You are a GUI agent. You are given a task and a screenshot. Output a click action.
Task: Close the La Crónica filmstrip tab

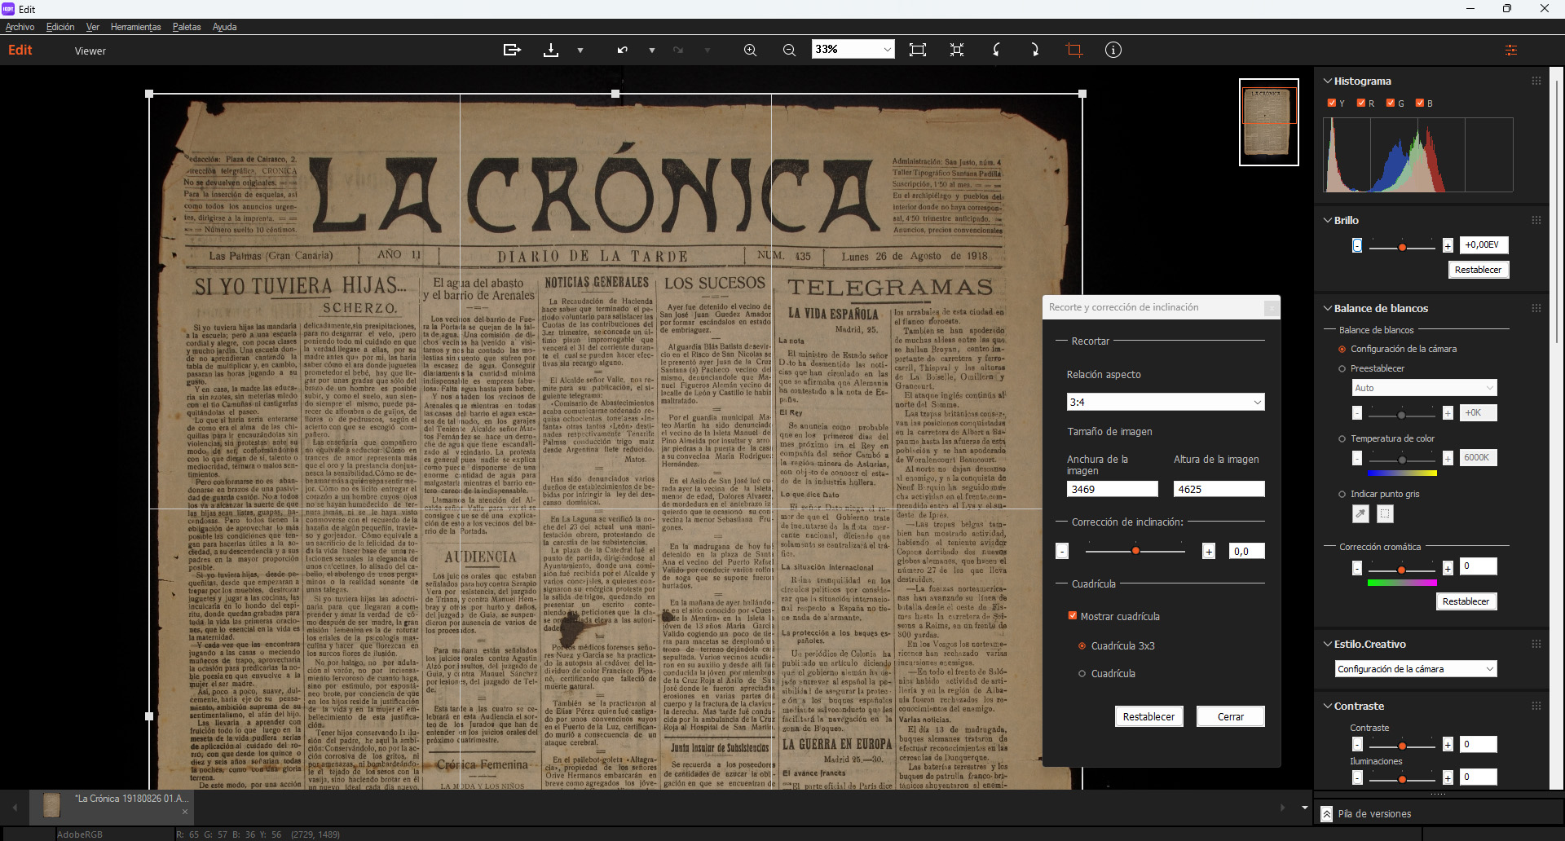185,812
